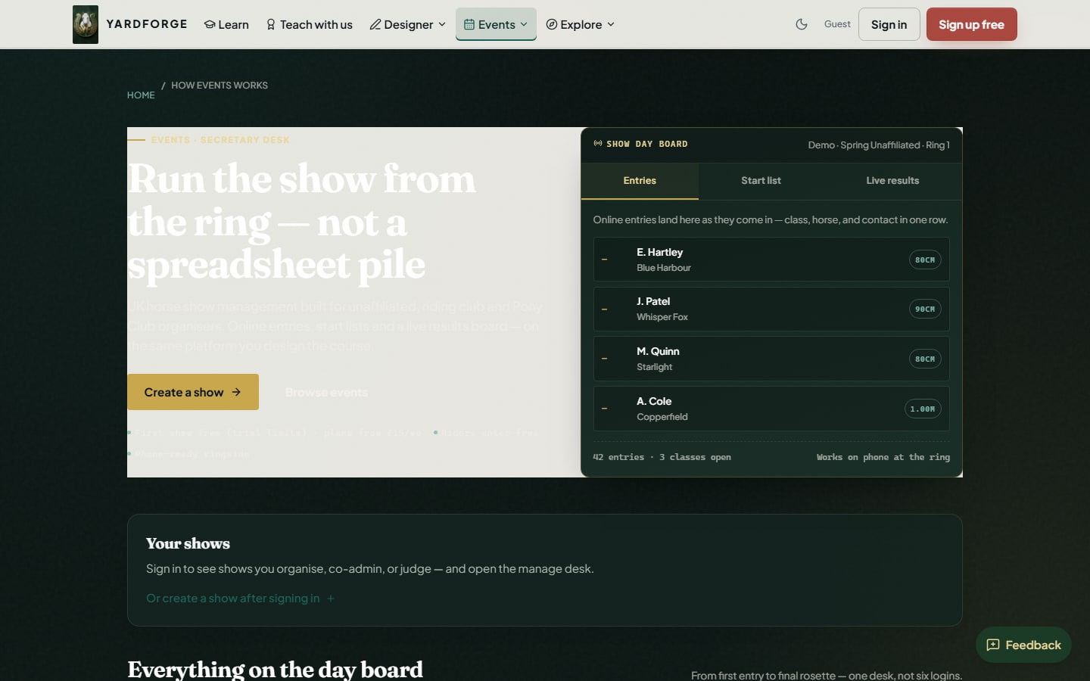This screenshot has width=1090, height=681.
Task: Click the broadcast icon beside SHOW DAY BOARD
Action: point(598,144)
